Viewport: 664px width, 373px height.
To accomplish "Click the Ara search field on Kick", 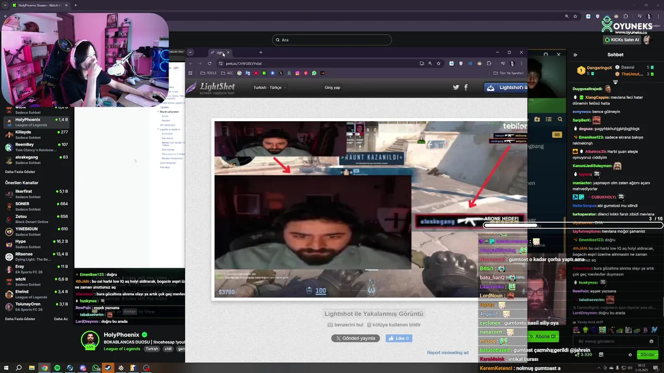I will tap(332, 40).
